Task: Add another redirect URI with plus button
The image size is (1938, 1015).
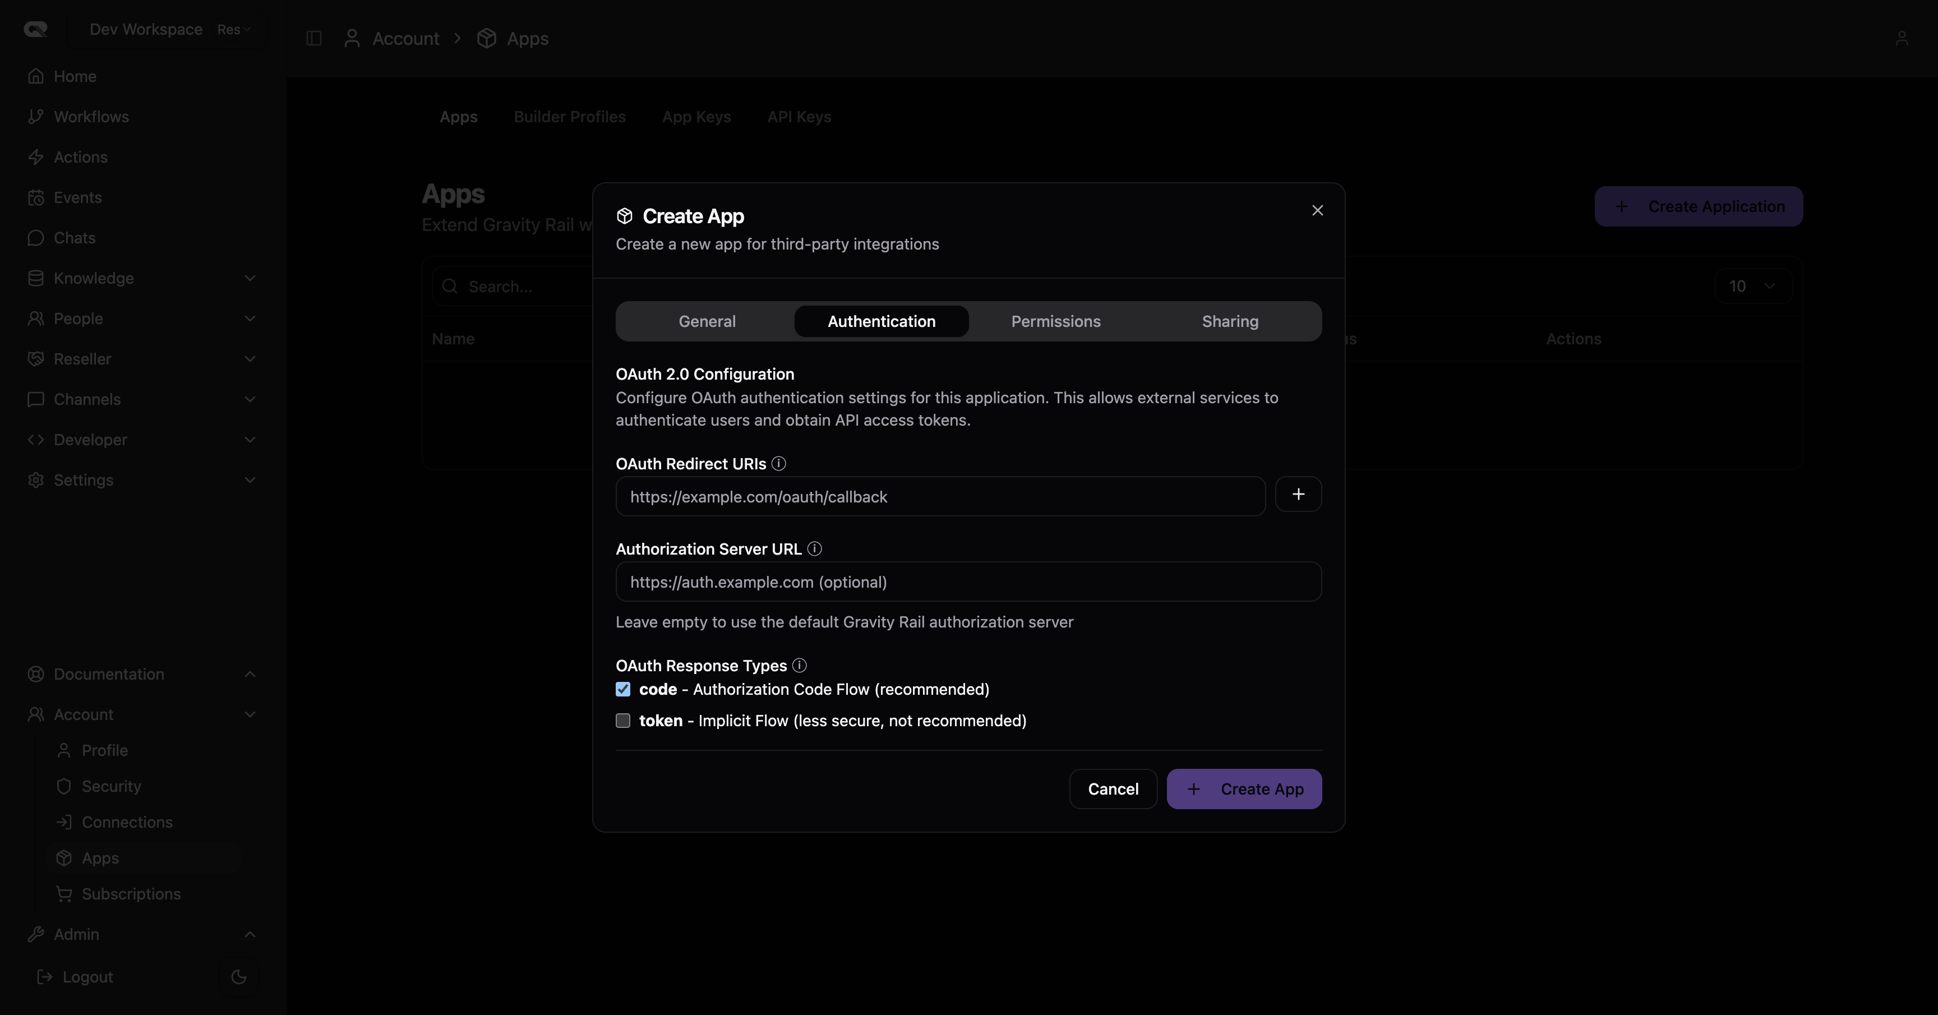Action: tap(1298, 495)
